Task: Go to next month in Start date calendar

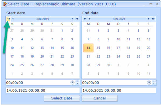Action: [x=72, y=19]
